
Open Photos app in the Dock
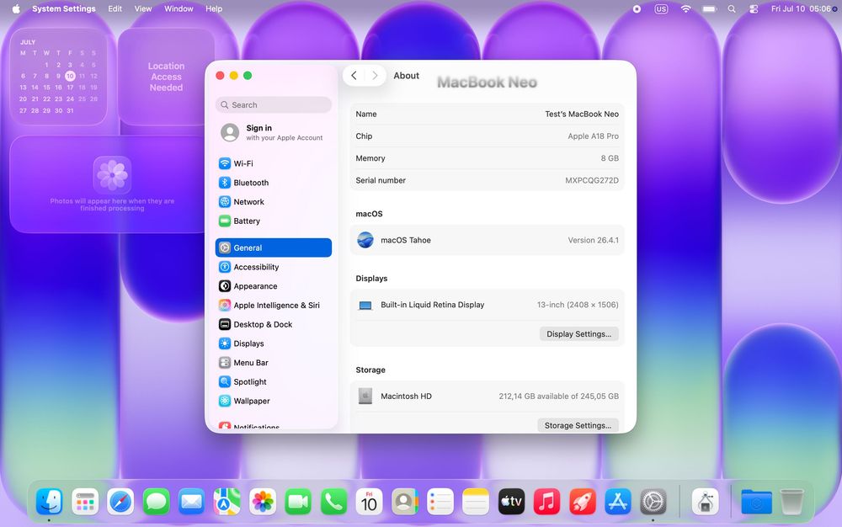click(263, 503)
